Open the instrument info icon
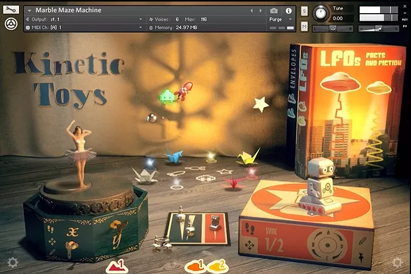The image size is (411, 274). pyautogui.click(x=289, y=11)
